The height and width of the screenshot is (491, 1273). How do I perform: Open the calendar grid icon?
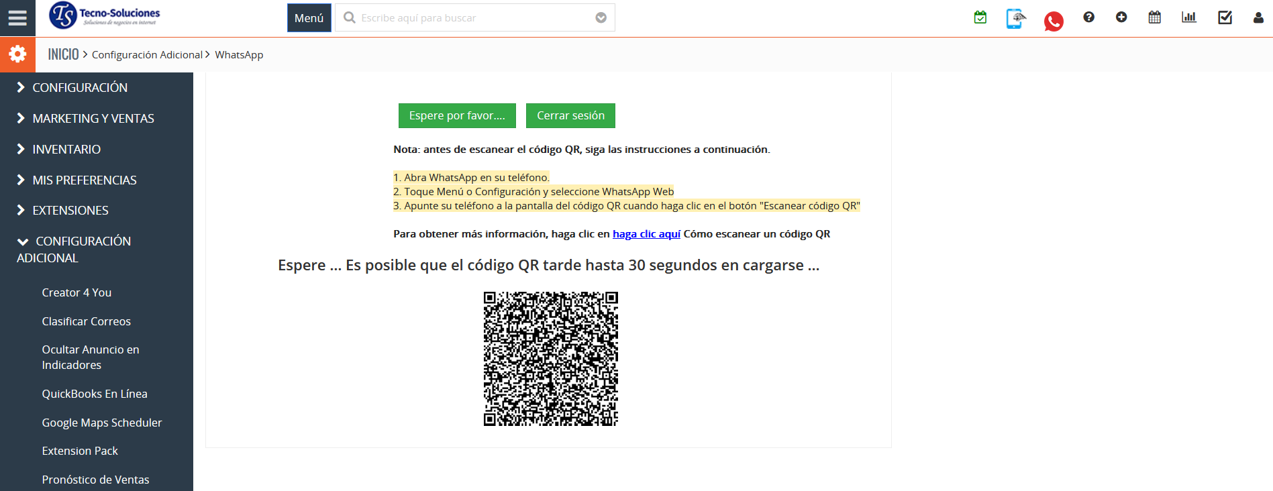1154,17
